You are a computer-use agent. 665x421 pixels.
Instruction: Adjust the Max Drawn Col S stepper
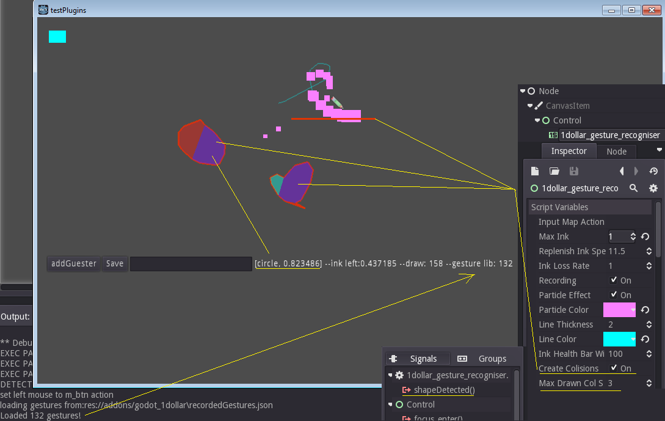click(x=649, y=383)
